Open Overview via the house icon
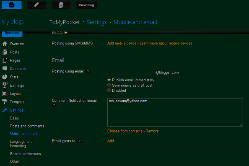Image resolution: width=249 pixels, height=166 pixels. (5, 44)
